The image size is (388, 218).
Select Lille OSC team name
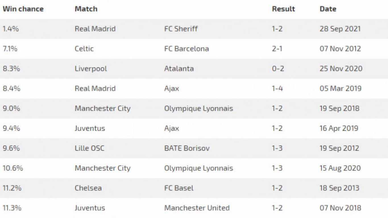[x=90, y=148]
